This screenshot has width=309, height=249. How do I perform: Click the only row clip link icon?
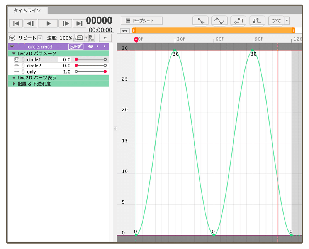[x=23, y=72]
